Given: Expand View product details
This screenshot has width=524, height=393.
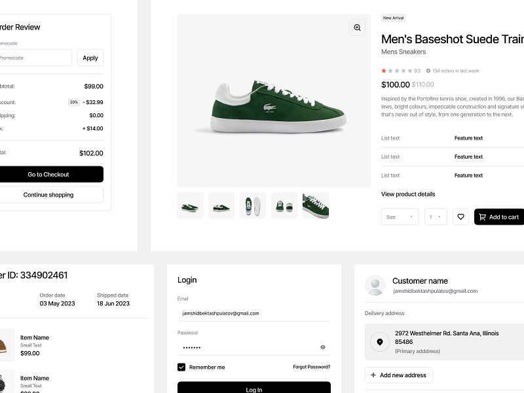Looking at the screenshot, I should tap(407, 194).
